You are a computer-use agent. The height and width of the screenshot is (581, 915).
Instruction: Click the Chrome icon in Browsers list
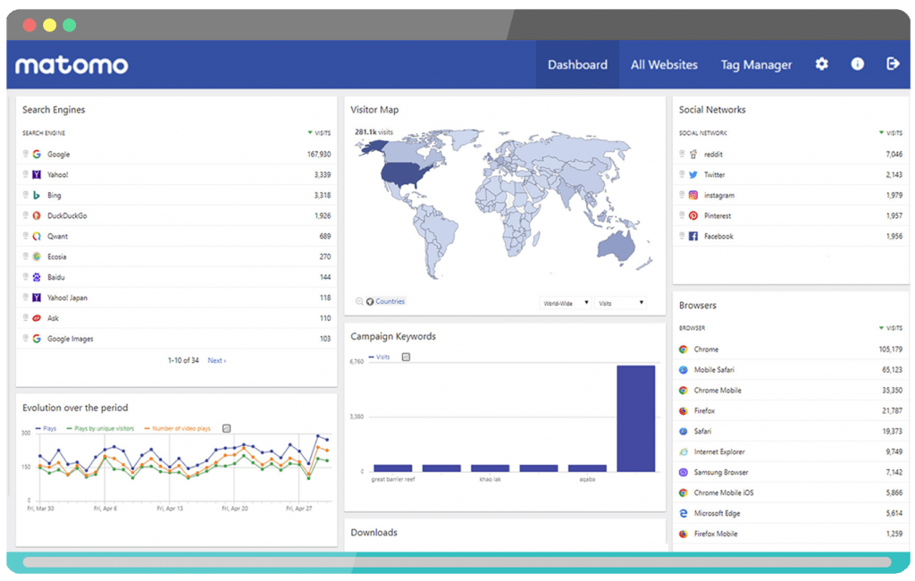pos(684,349)
